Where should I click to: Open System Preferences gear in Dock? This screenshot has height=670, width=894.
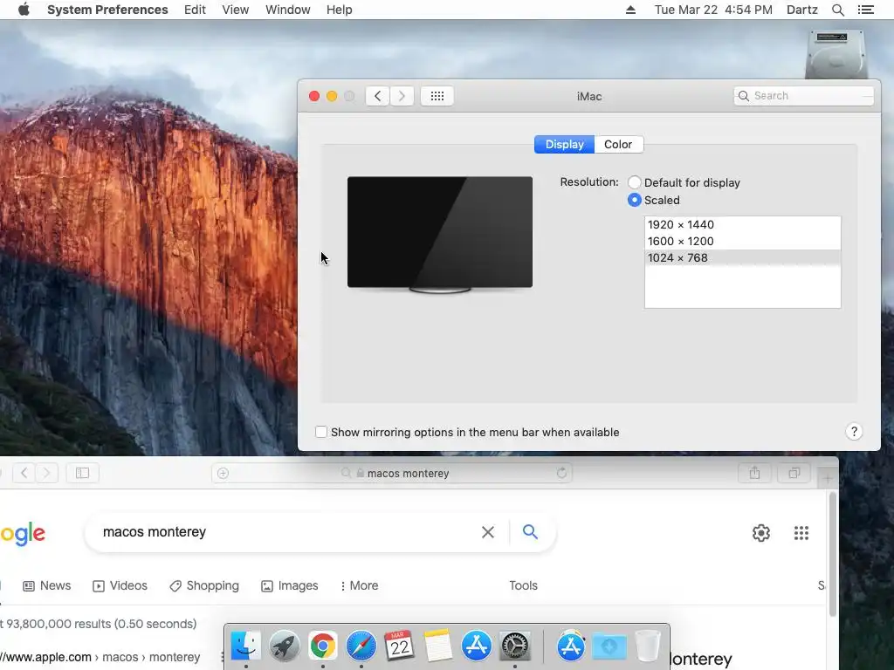(x=515, y=646)
